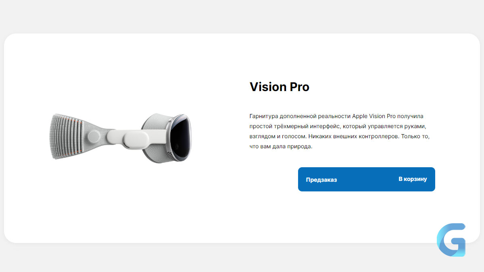
Task: Click the phrase «что вам дала природа»
Action: tap(281, 147)
